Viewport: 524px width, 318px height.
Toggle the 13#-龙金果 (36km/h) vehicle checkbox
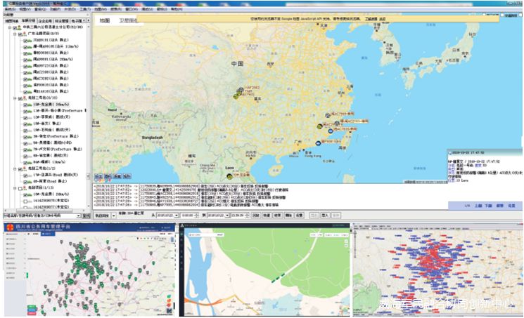(24, 104)
